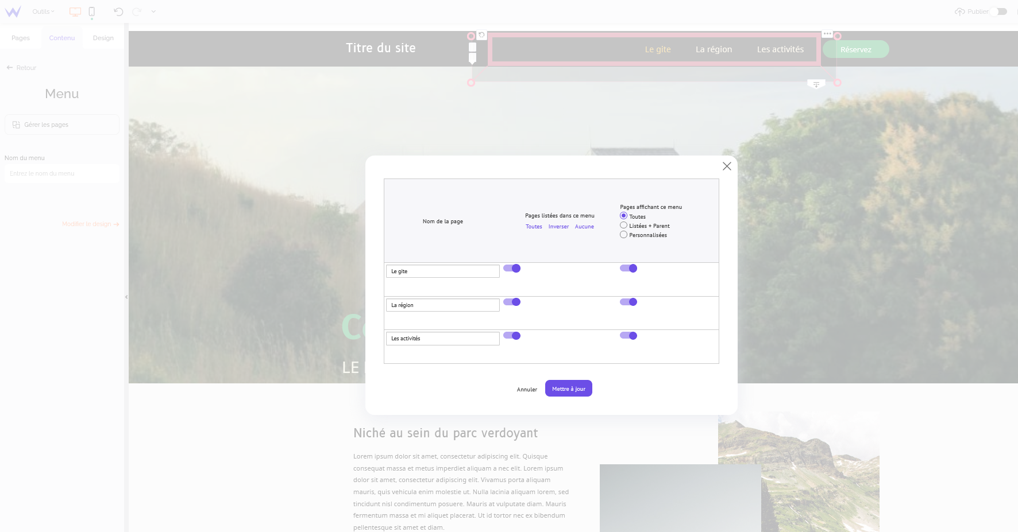The image size is (1018, 532).
Task: Click the Aucune link
Action: pyautogui.click(x=584, y=227)
